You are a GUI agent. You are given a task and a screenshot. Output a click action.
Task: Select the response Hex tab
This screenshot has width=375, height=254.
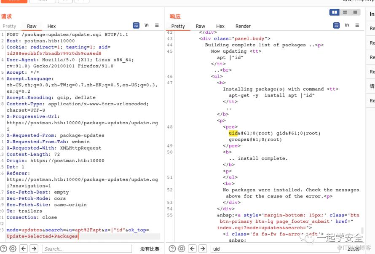pos(220,26)
